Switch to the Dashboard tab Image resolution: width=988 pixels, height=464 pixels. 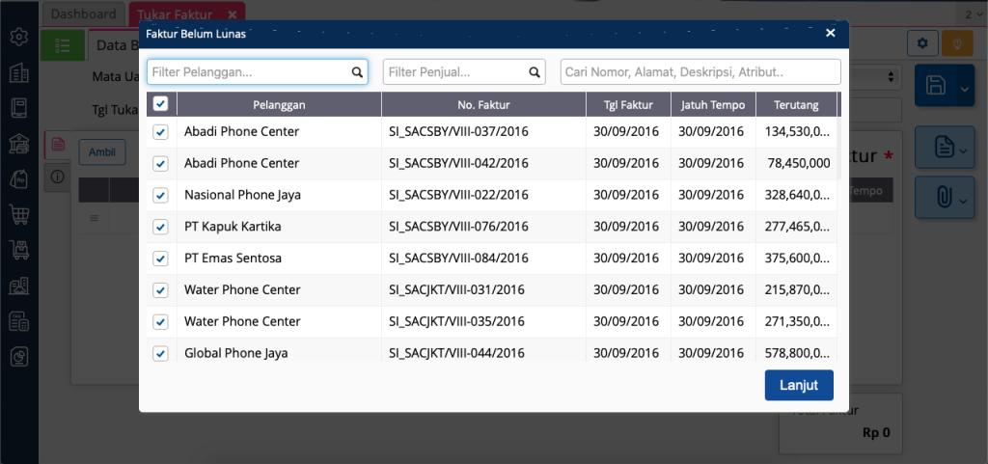click(x=83, y=14)
